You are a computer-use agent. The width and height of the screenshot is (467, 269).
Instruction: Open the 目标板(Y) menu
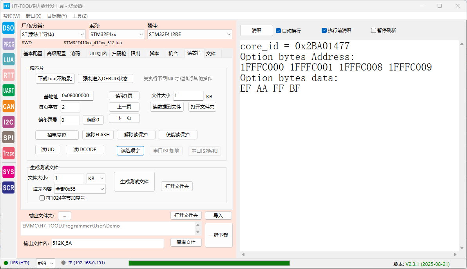[57, 16]
